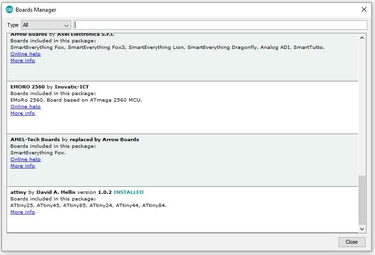Close the Boards Manager window with X
The image size is (375, 255).
pyautogui.click(x=364, y=9)
